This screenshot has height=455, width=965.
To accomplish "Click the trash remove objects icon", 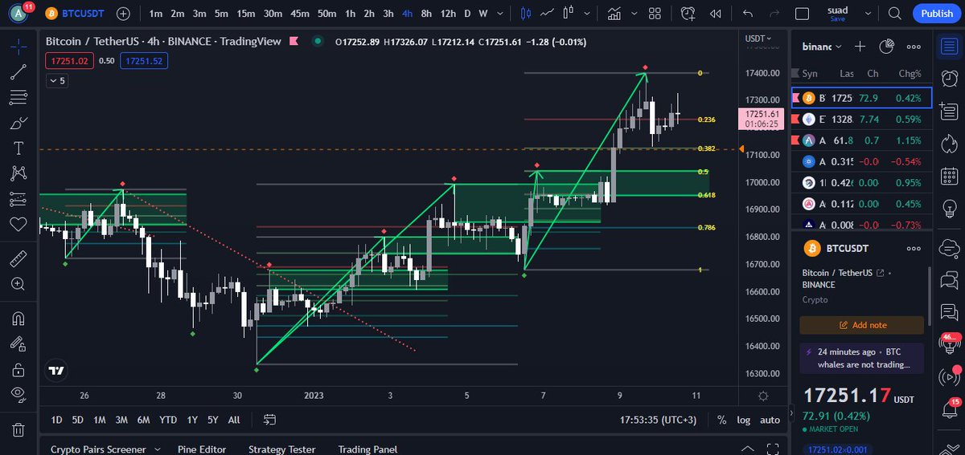I will (x=18, y=429).
